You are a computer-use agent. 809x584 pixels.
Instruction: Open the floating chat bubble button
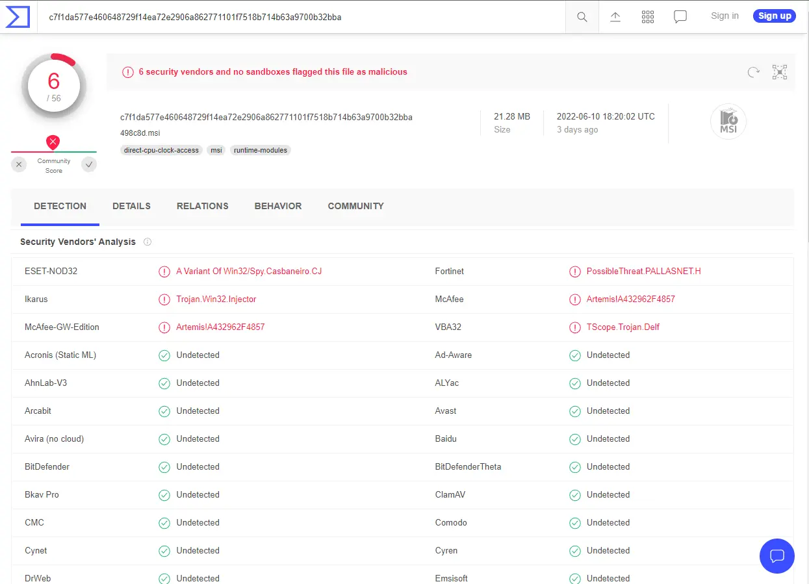tap(777, 556)
